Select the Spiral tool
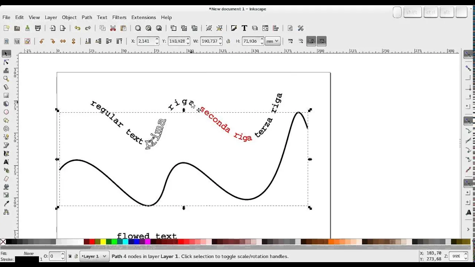The image size is (475, 267). (6, 129)
